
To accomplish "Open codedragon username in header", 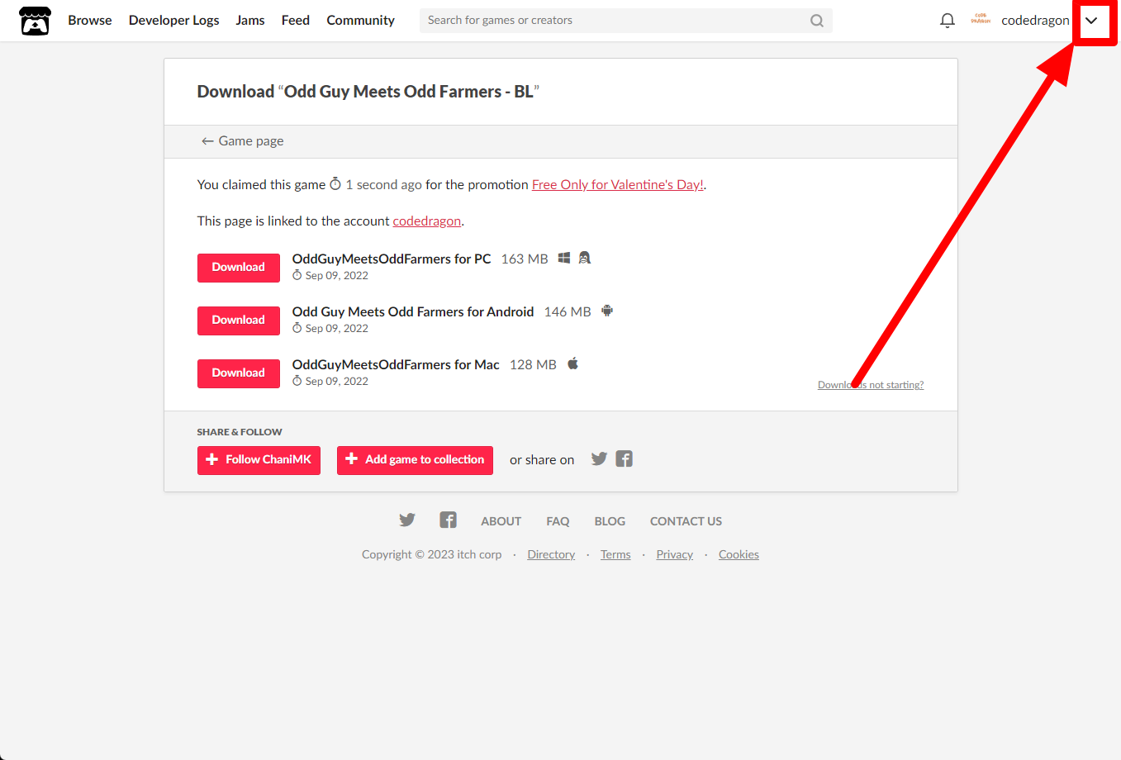I will (x=1035, y=21).
